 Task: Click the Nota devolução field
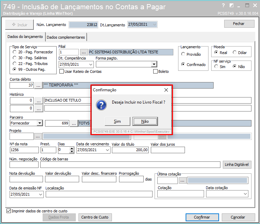coord(26,179)
